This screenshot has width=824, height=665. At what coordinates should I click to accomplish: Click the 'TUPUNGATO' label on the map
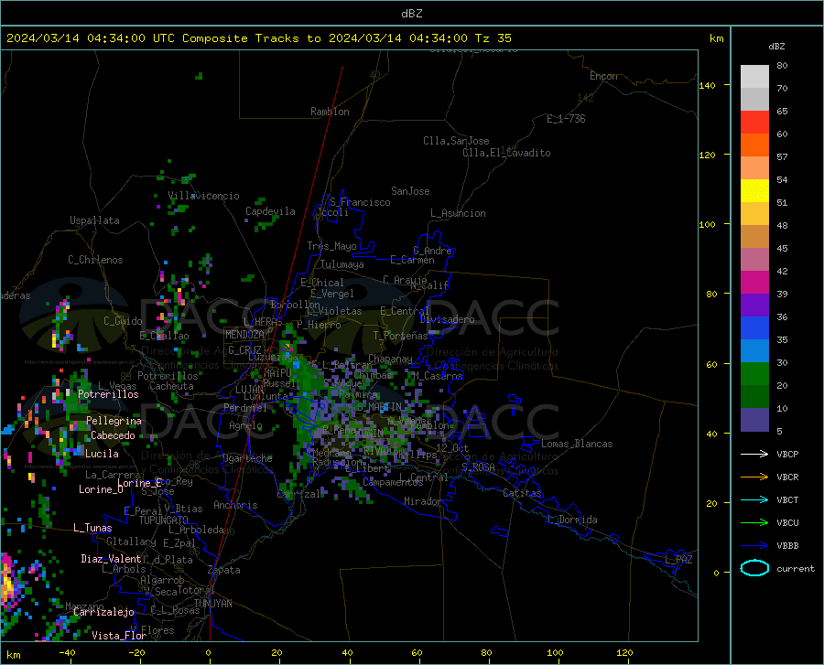pos(164,520)
